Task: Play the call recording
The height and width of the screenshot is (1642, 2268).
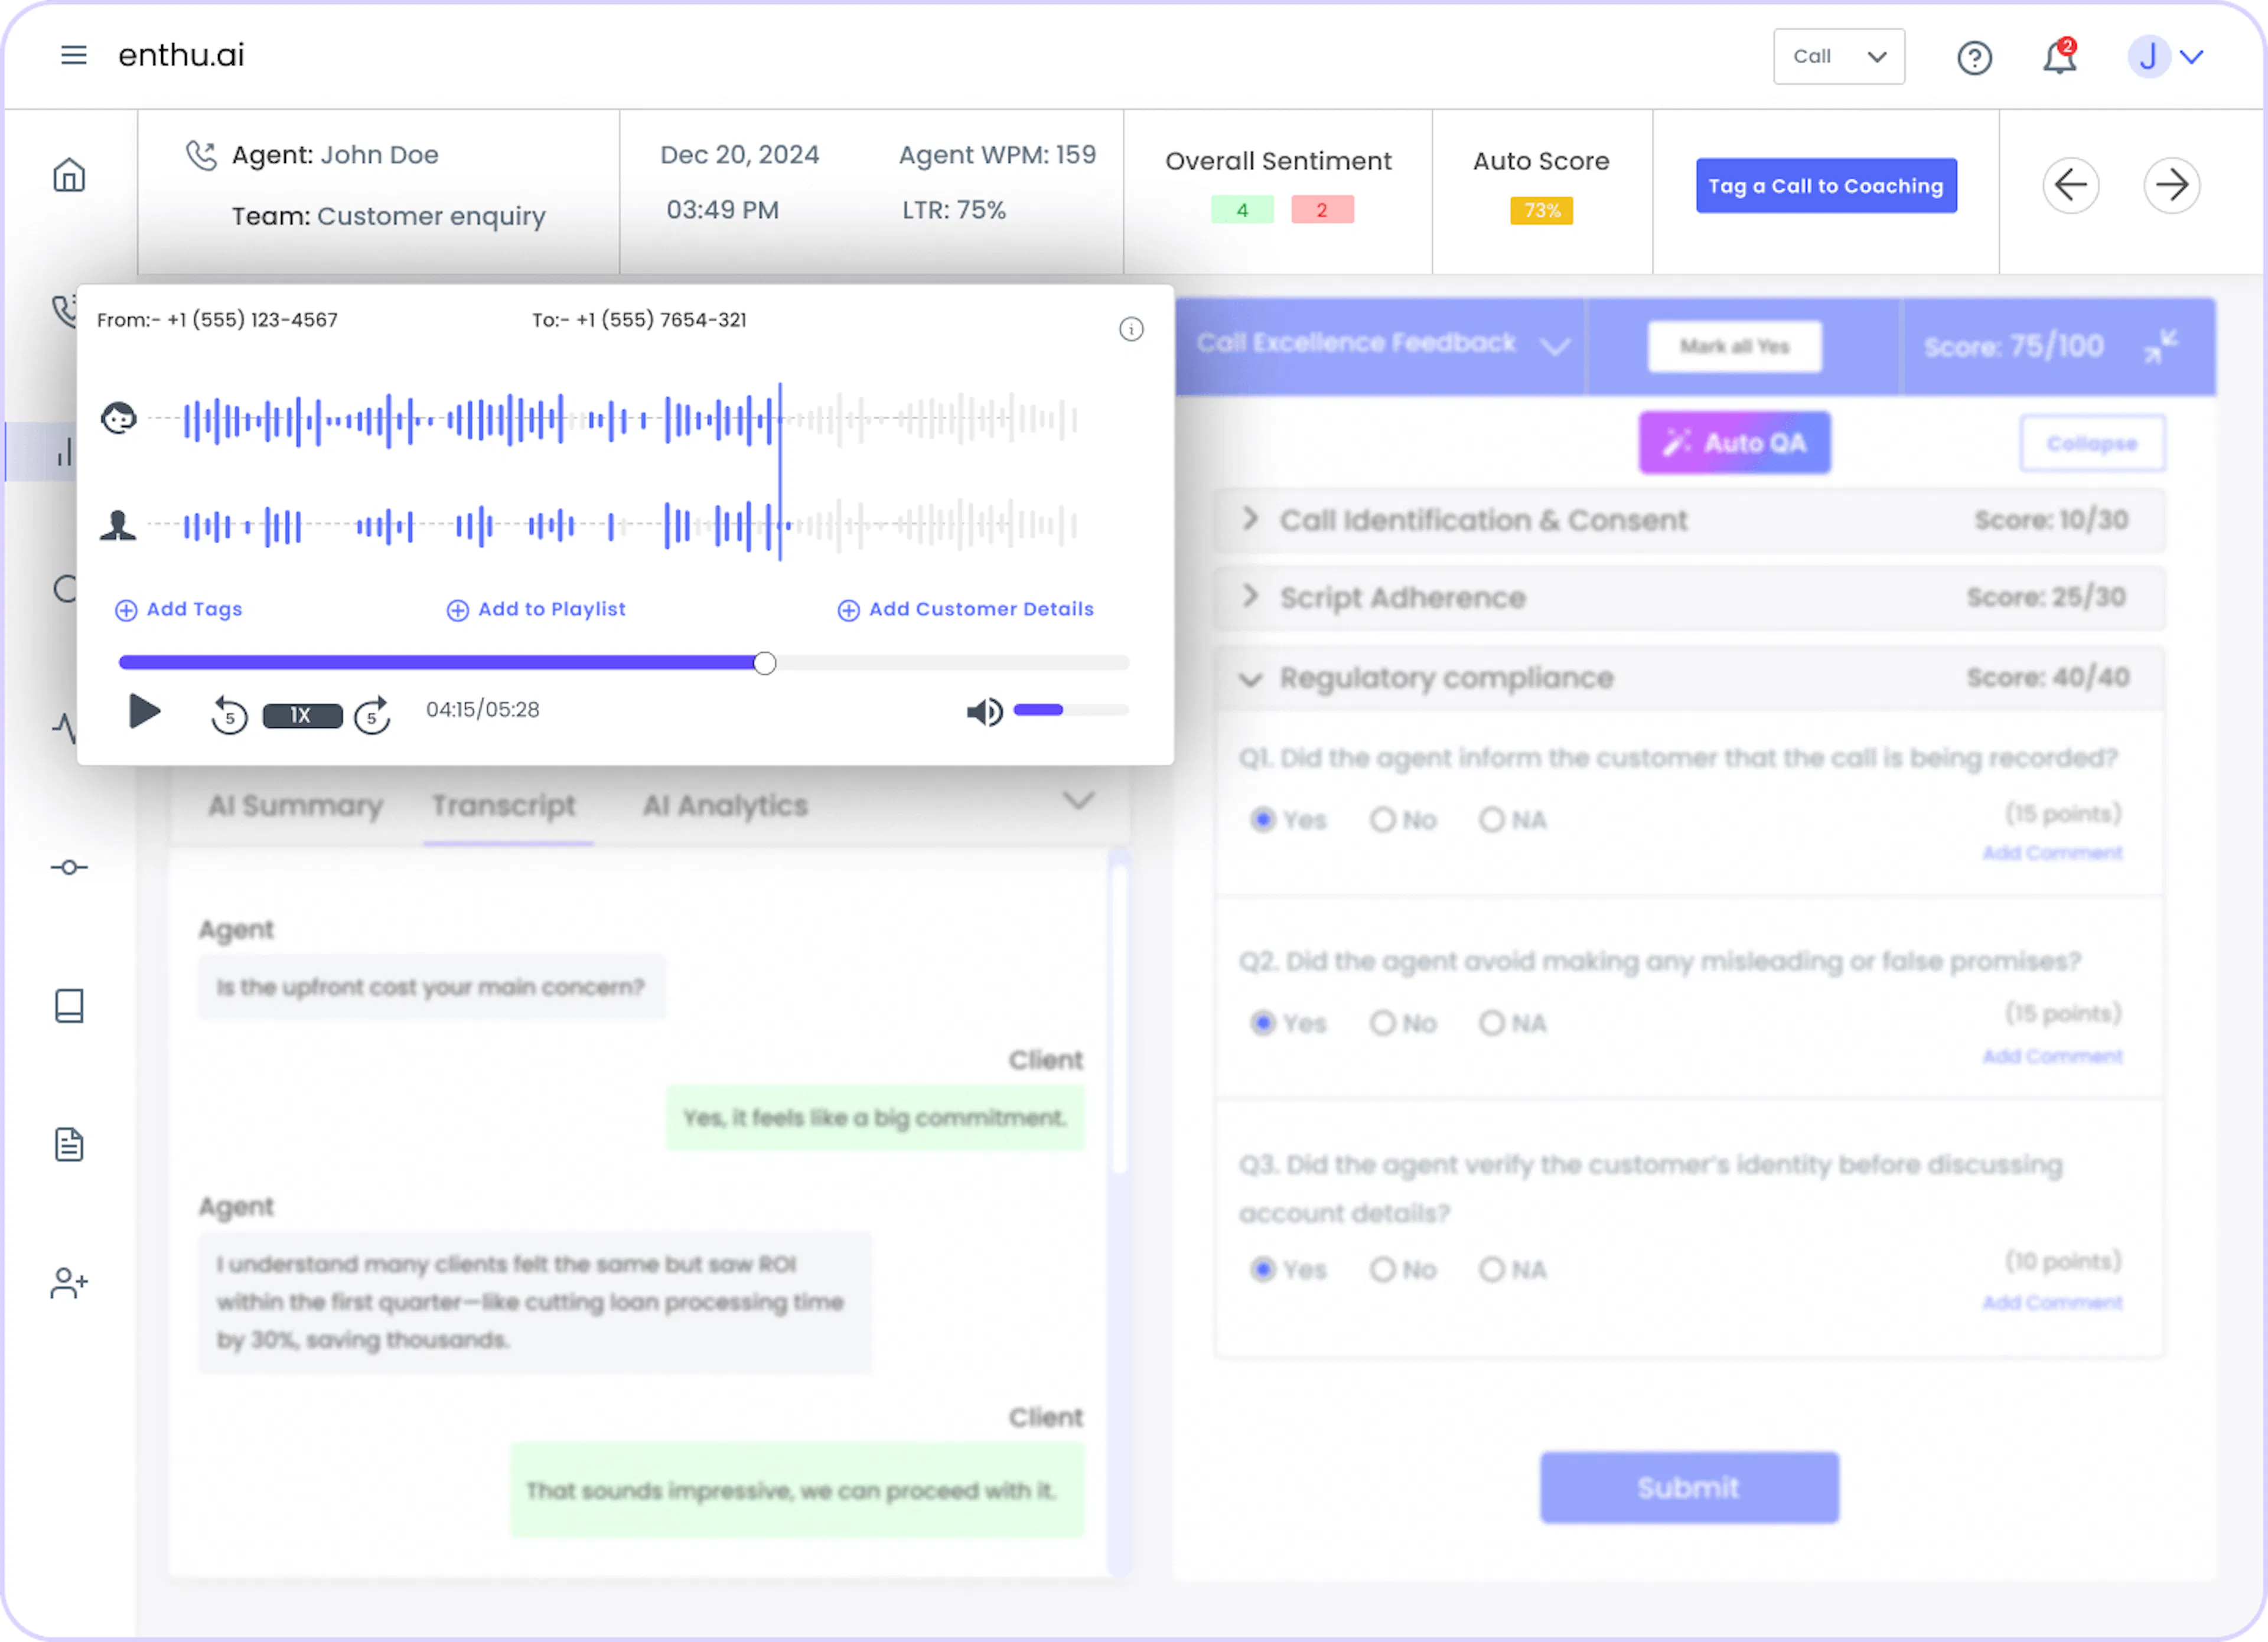Action: point(145,711)
